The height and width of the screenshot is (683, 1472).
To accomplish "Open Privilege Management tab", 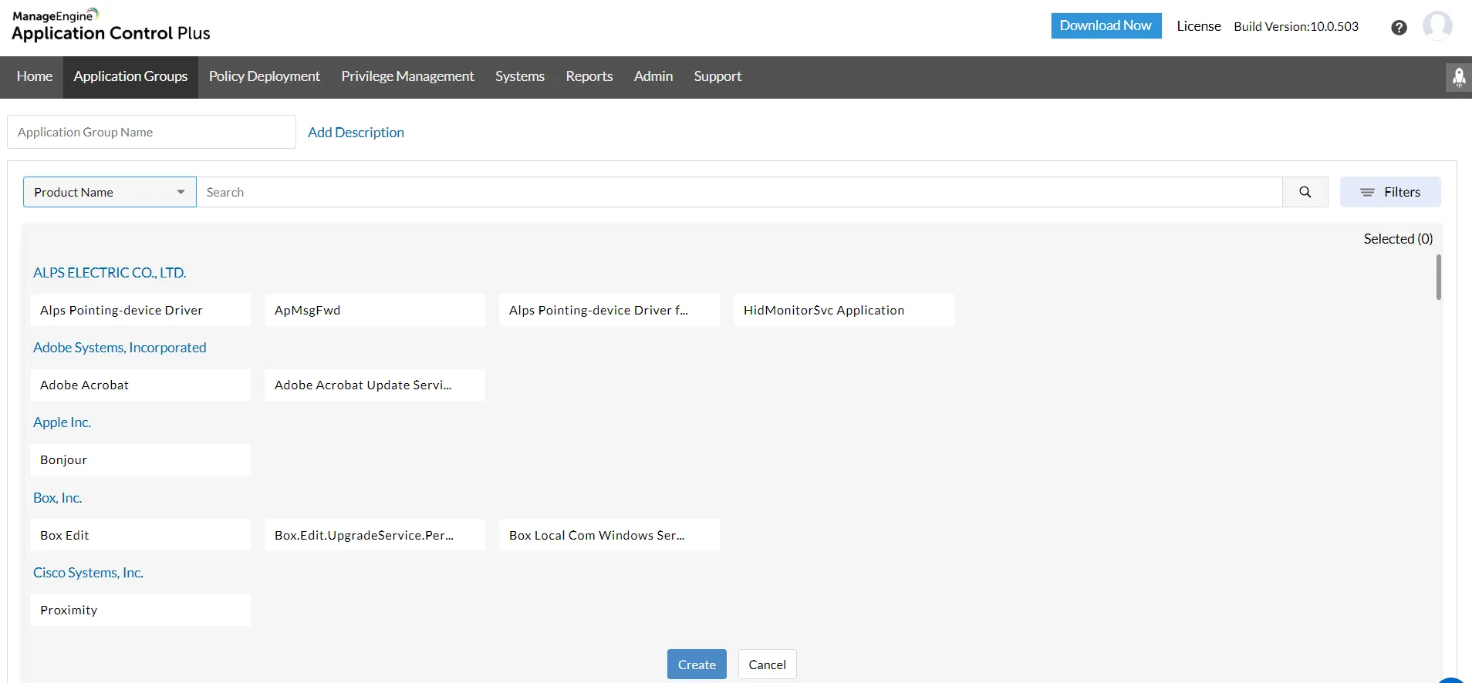I will click(x=407, y=76).
